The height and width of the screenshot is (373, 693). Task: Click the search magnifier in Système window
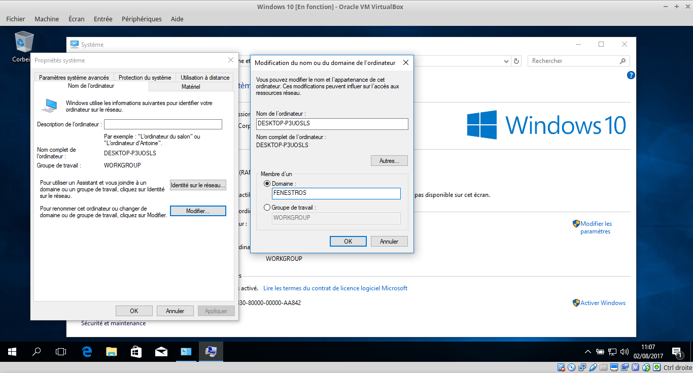[x=623, y=61]
